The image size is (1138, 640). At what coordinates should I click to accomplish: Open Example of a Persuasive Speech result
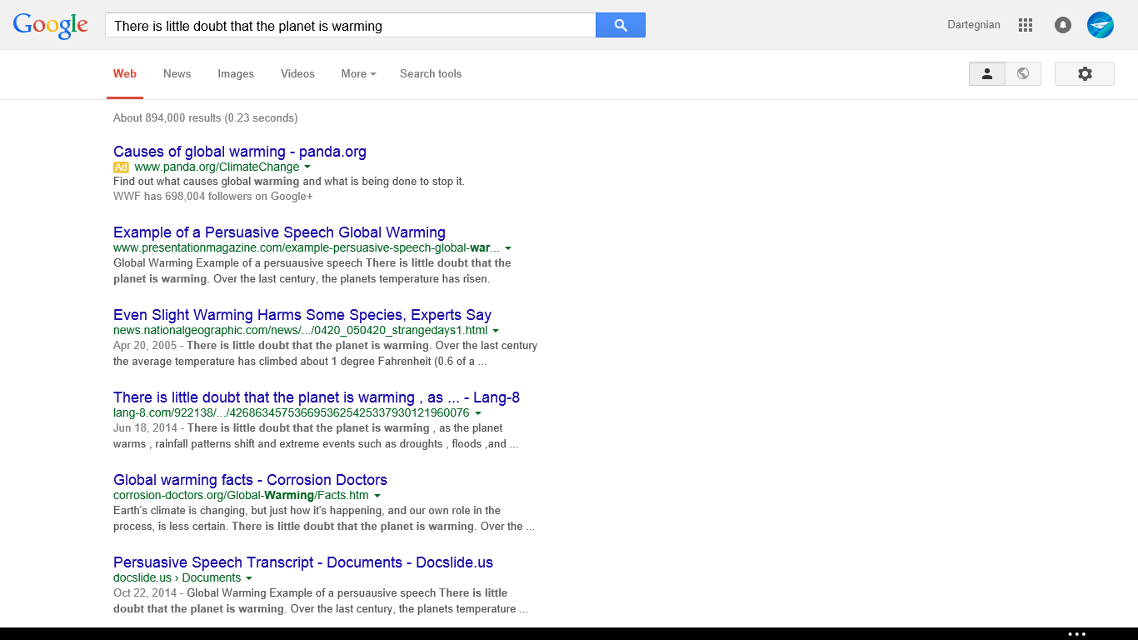[279, 232]
